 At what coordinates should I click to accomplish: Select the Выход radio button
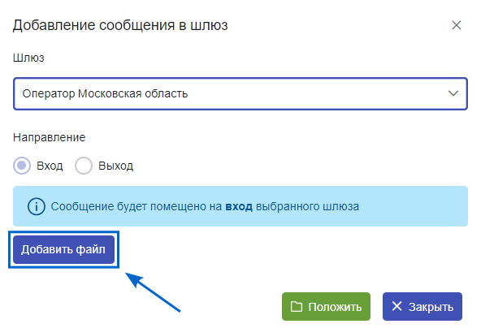(x=84, y=166)
